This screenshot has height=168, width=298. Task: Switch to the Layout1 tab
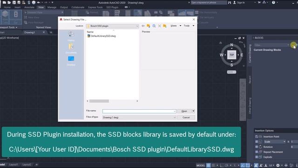(x=14, y=165)
